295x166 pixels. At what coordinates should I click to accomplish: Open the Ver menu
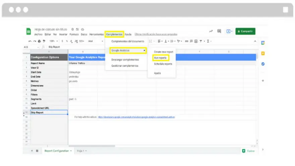pos(55,34)
